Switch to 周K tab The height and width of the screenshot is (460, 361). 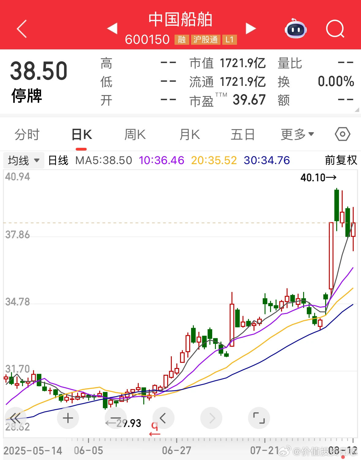(x=135, y=134)
